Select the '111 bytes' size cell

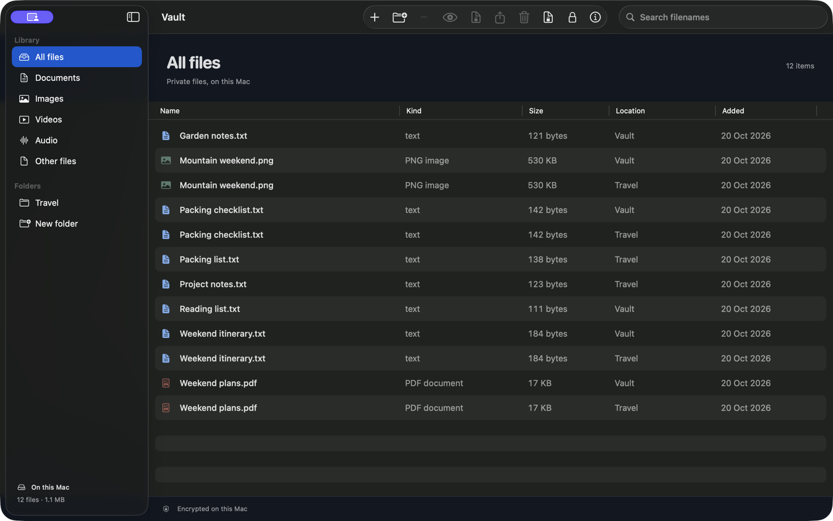[x=548, y=309]
